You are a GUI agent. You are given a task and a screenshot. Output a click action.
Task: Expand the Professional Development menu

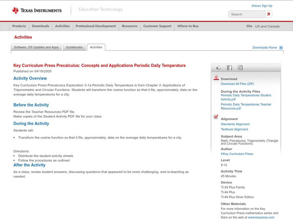[96, 26]
